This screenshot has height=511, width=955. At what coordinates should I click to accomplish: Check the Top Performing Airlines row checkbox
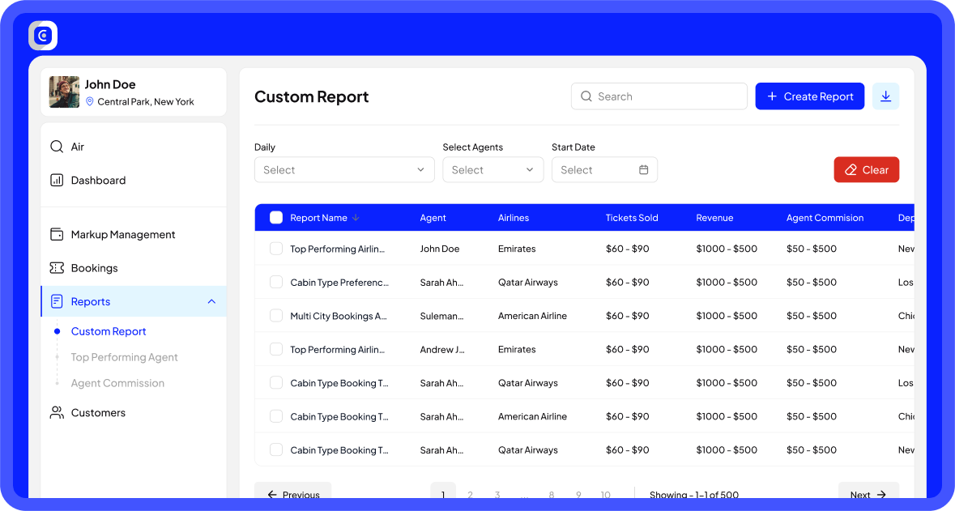click(x=276, y=249)
